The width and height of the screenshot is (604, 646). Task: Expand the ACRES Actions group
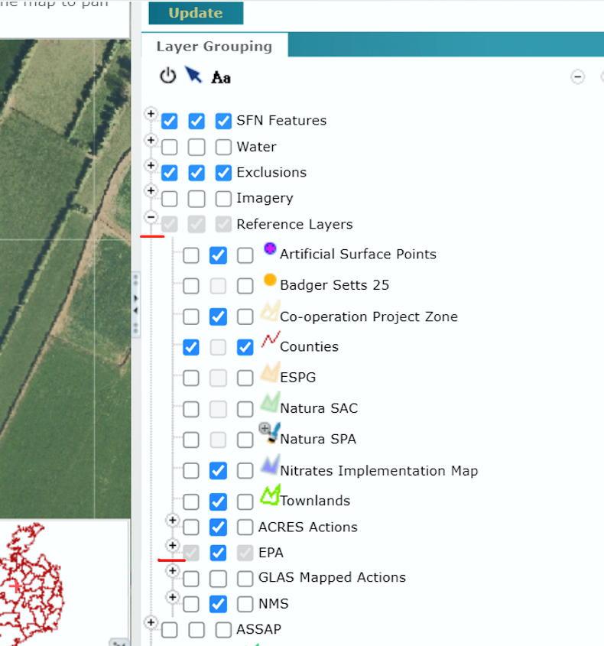pyautogui.click(x=172, y=520)
